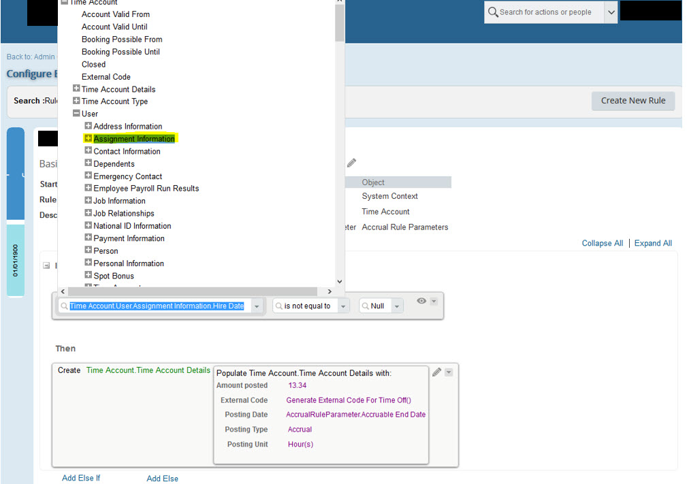
Task: Open the Null value dropdown arrow
Action: pyautogui.click(x=397, y=306)
